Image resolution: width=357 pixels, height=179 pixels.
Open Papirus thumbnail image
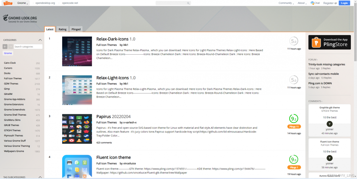point(77,129)
